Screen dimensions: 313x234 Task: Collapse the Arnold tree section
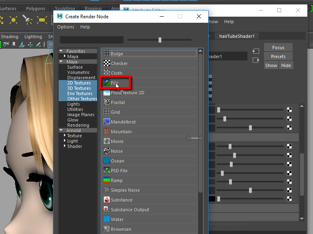point(61,130)
